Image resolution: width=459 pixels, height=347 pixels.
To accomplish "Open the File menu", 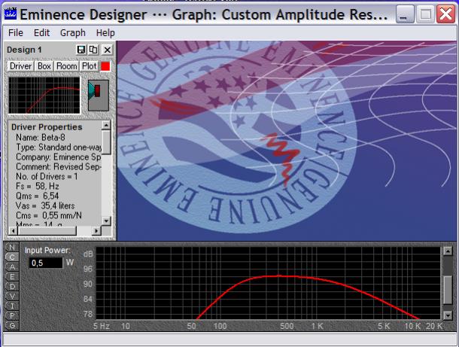I will (x=16, y=33).
